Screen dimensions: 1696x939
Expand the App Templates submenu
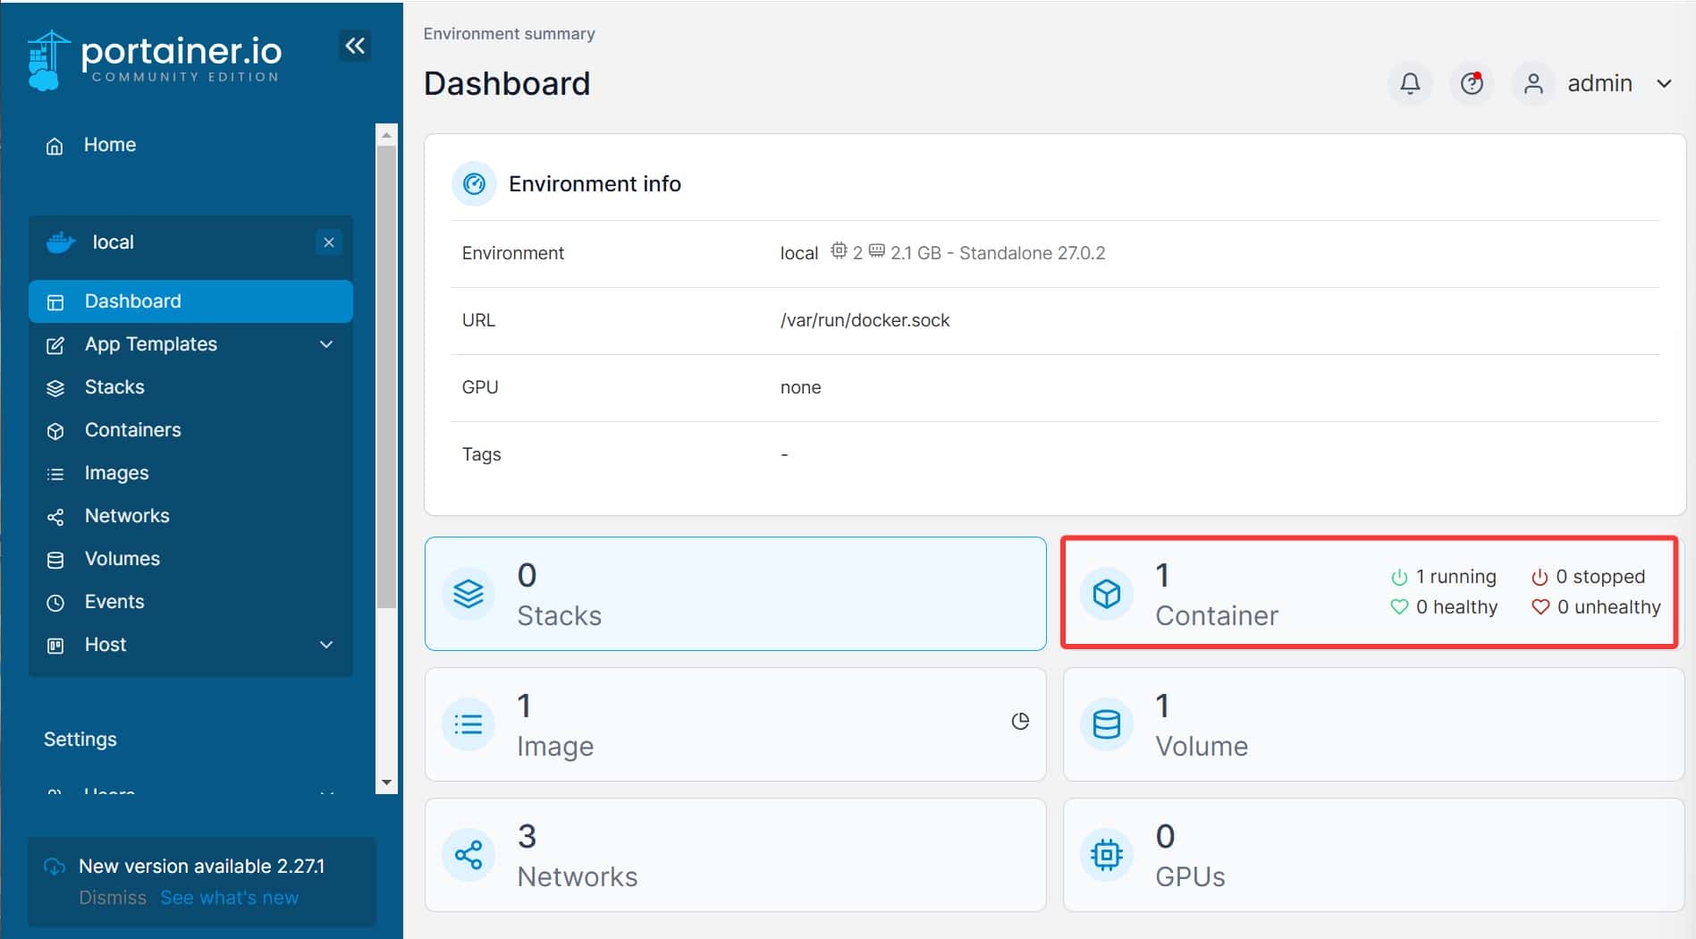pos(326,344)
